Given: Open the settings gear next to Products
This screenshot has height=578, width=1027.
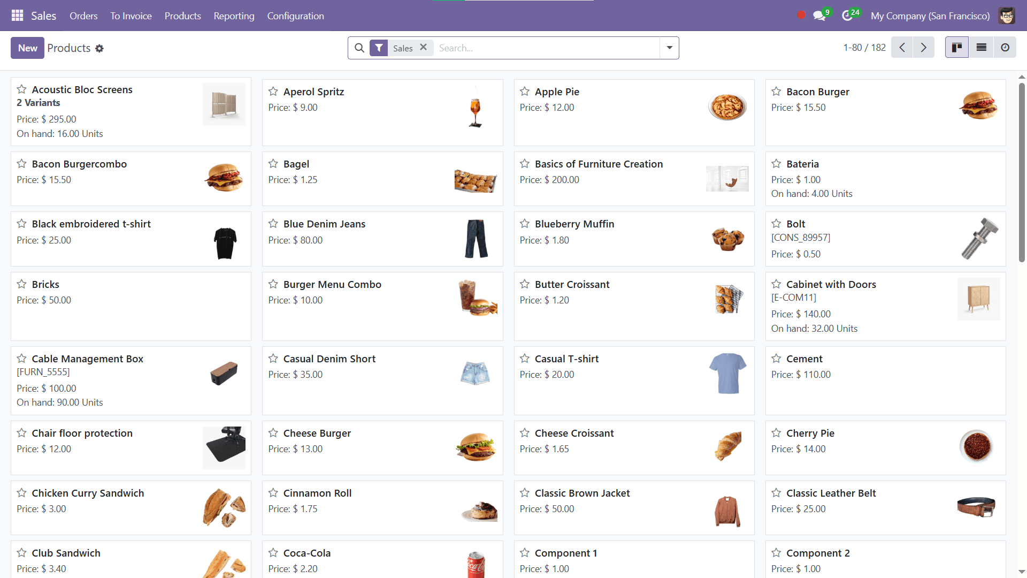Looking at the screenshot, I should [x=99, y=48].
